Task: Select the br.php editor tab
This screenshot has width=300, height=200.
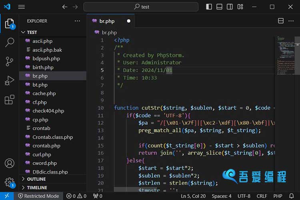Action: 110,21
